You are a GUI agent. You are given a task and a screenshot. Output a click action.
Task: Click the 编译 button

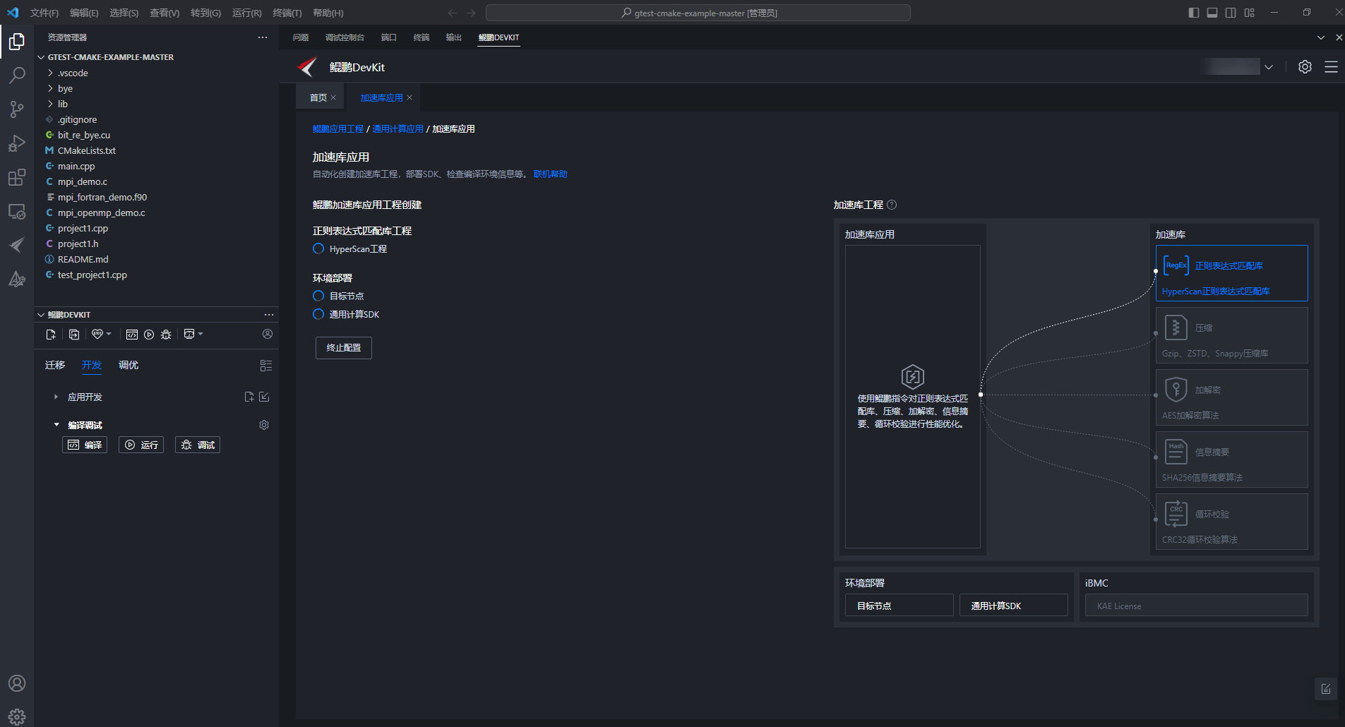coord(85,445)
